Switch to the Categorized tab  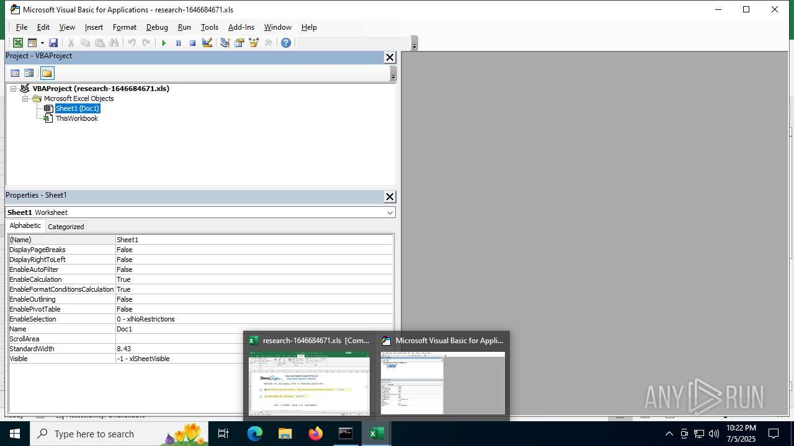(x=66, y=227)
